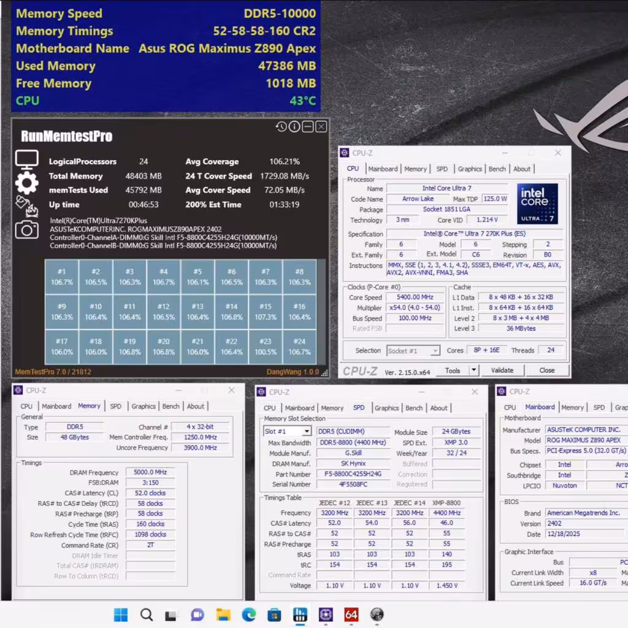
Task: Click the CPU-Z app icon in top CPU window
Action: click(x=345, y=153)
